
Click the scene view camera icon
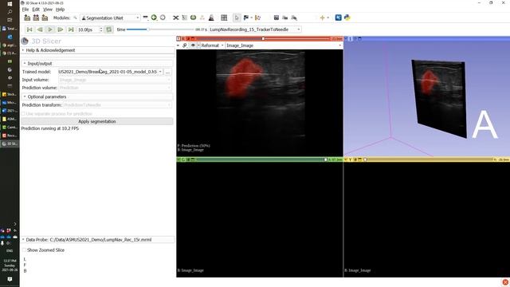(x=285, y=18)
